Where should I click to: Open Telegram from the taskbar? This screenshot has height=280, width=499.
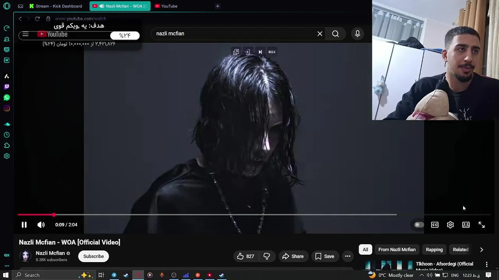[x=114, y=275]
